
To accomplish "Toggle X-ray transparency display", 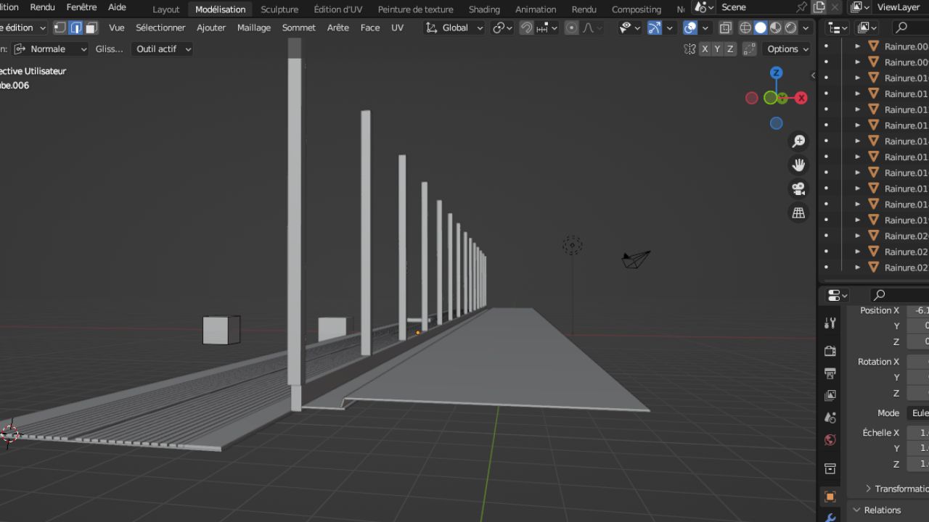I will (x=726, y=28).
